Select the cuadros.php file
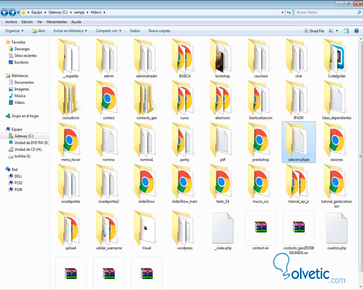363x290 pixels. click(337, 230)
